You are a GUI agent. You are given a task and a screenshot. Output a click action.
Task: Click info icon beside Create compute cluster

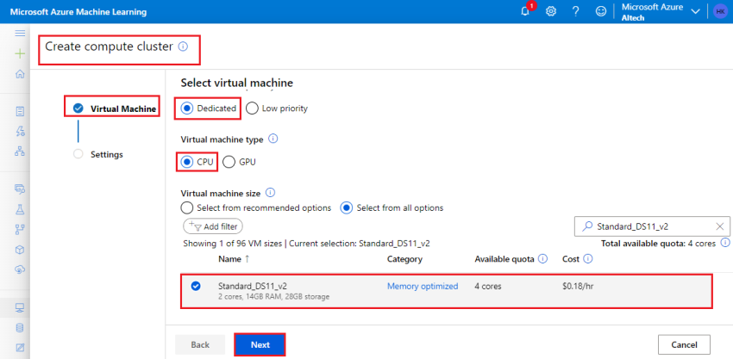(x=183, y=46)
